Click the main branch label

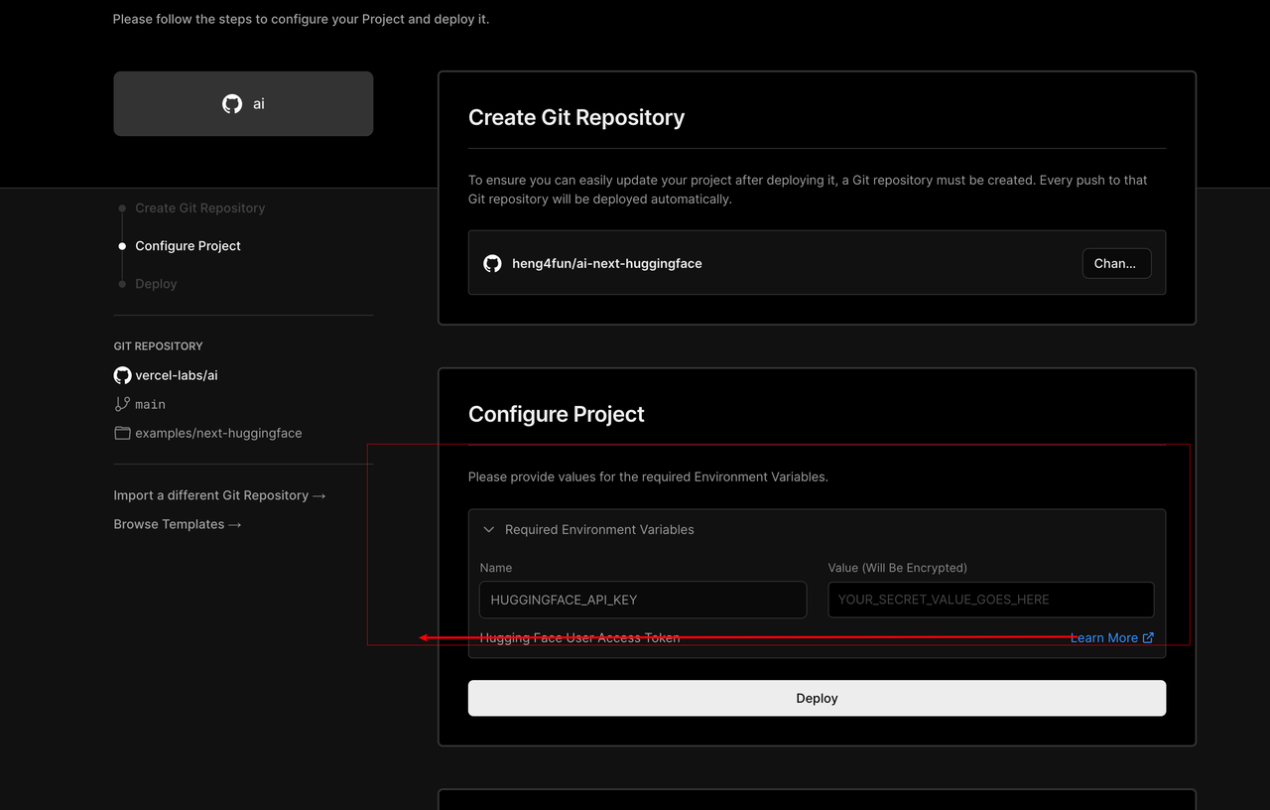point(150,404)
